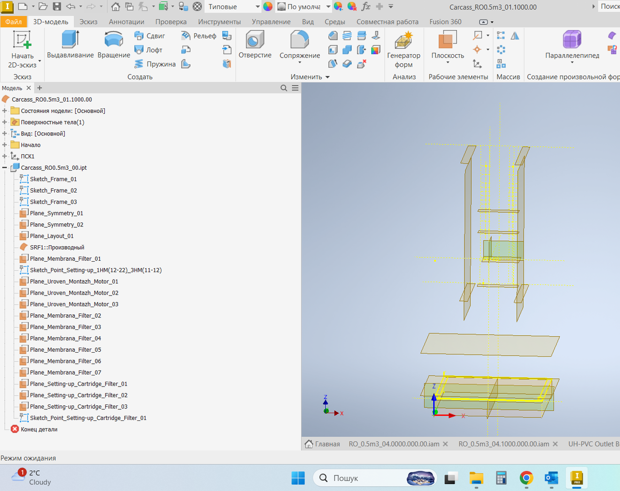Switch to RO_0.5m3_04.0000.000.00.iam document tab
Viewport: 620px width, 491px height.
394,444
